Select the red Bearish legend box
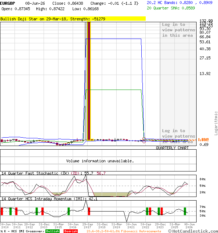 pos(71,231)
